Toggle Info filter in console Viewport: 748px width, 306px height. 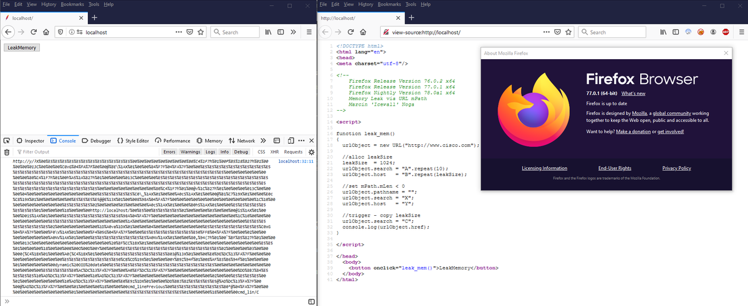pos(225,152)
